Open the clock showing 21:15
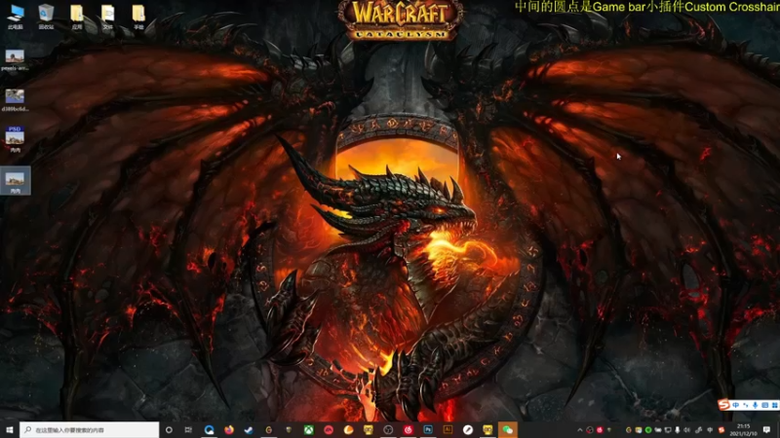This screenshot has width=780, height=438. tap(743, 430)
